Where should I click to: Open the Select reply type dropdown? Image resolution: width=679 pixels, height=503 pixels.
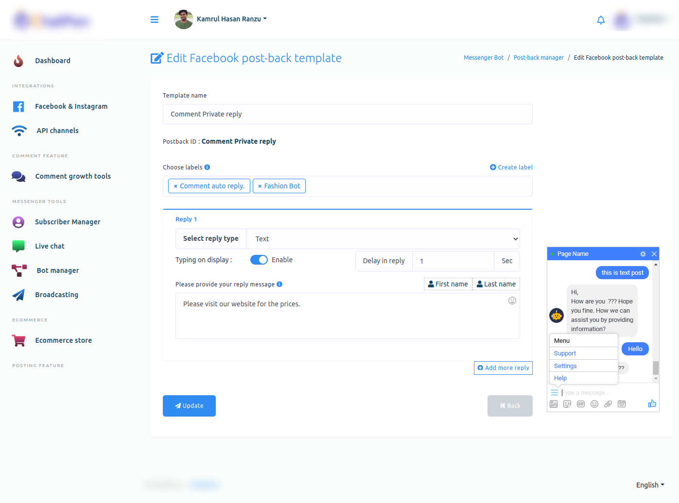[x=383, y=239]
